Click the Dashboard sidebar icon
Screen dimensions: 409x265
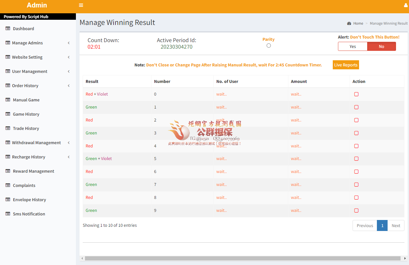point(8,29)
